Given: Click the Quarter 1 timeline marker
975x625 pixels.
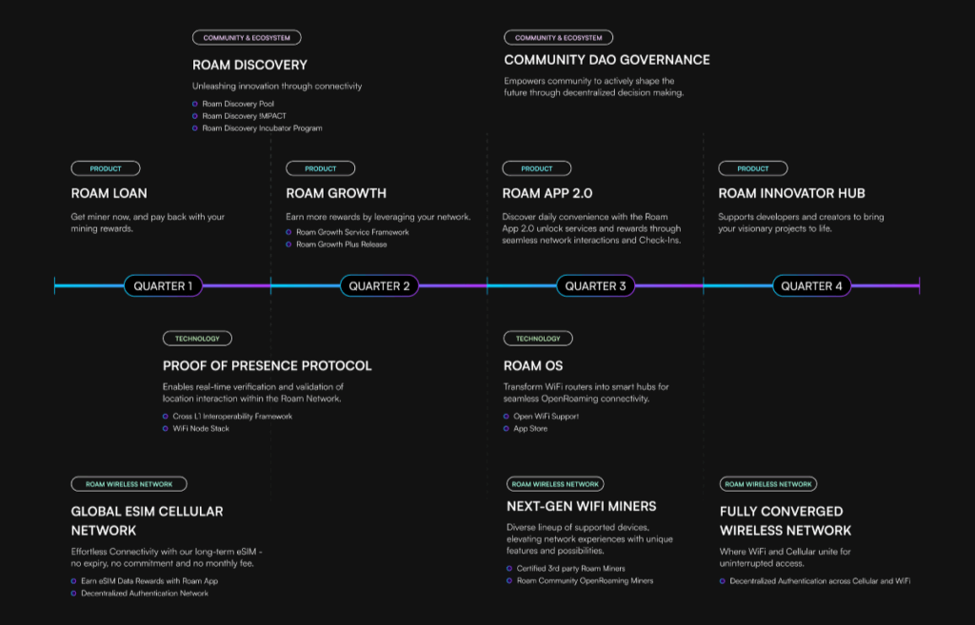Looking at the screenshot, I should point(163,285).
